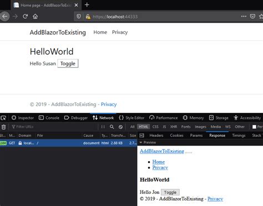Click Privacy list link in response preview

[160, 168]
